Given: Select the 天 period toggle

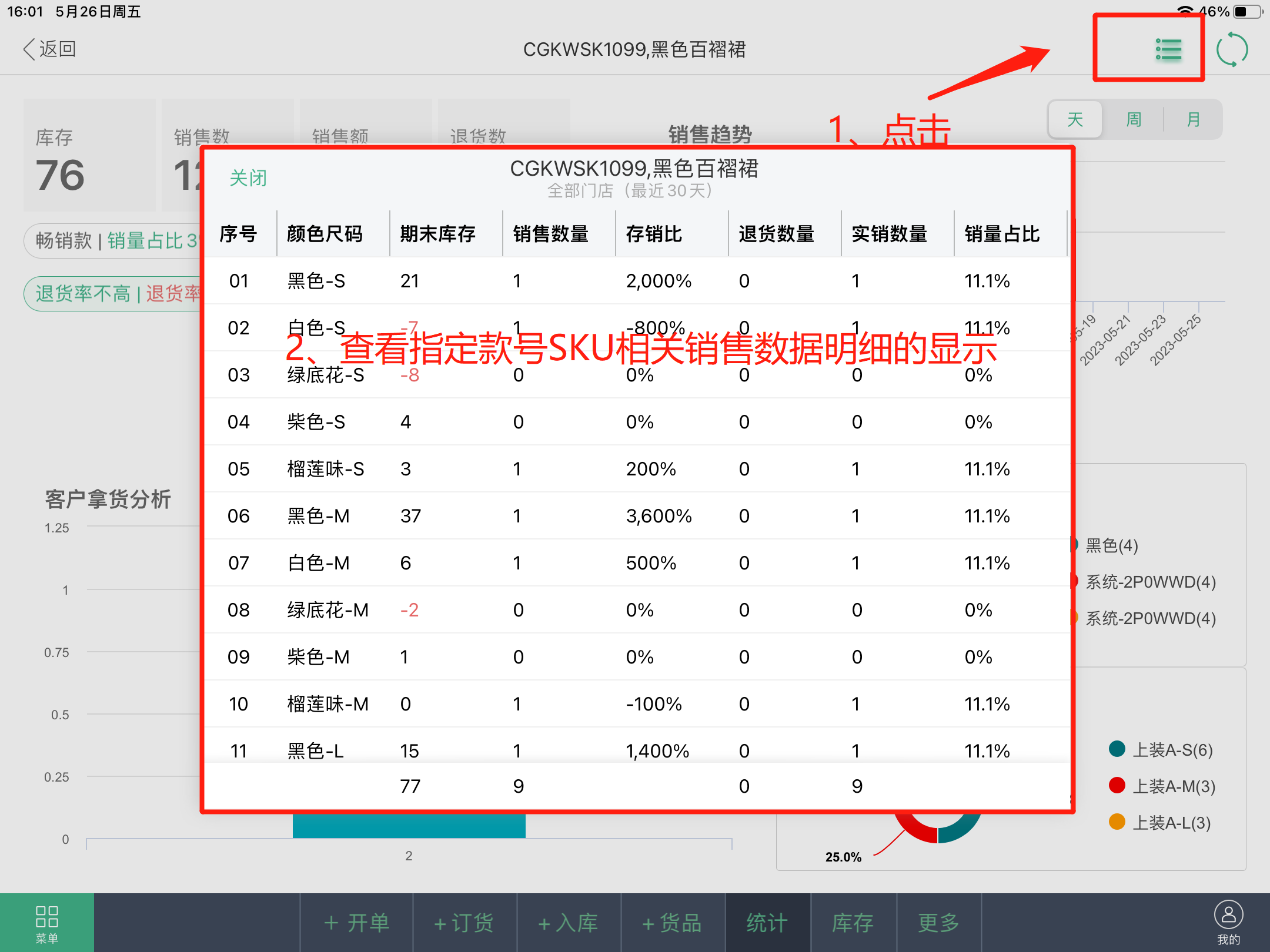Looking at the screenshot, I should tap(1075, 120).
